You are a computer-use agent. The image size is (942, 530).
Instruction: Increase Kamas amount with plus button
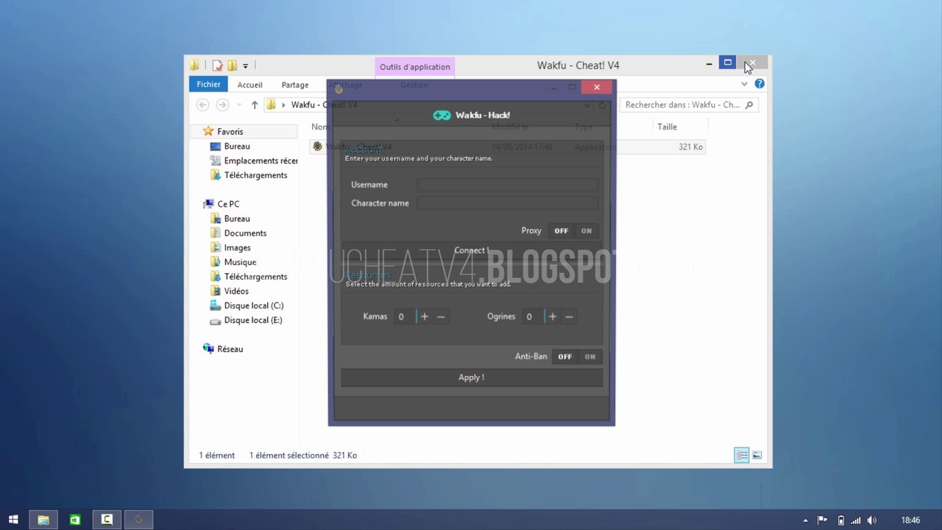(424, 317)
